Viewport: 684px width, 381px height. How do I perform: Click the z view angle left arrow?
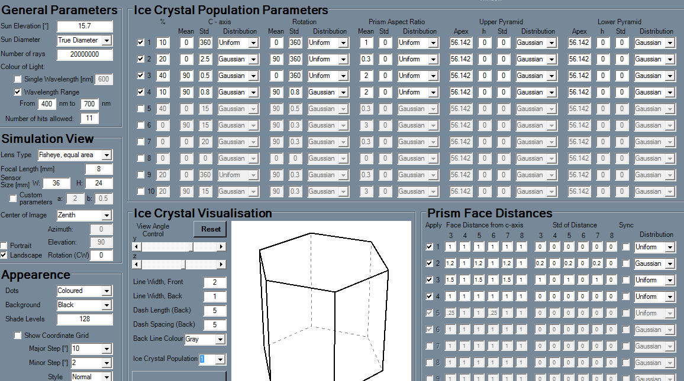(137, 264)
